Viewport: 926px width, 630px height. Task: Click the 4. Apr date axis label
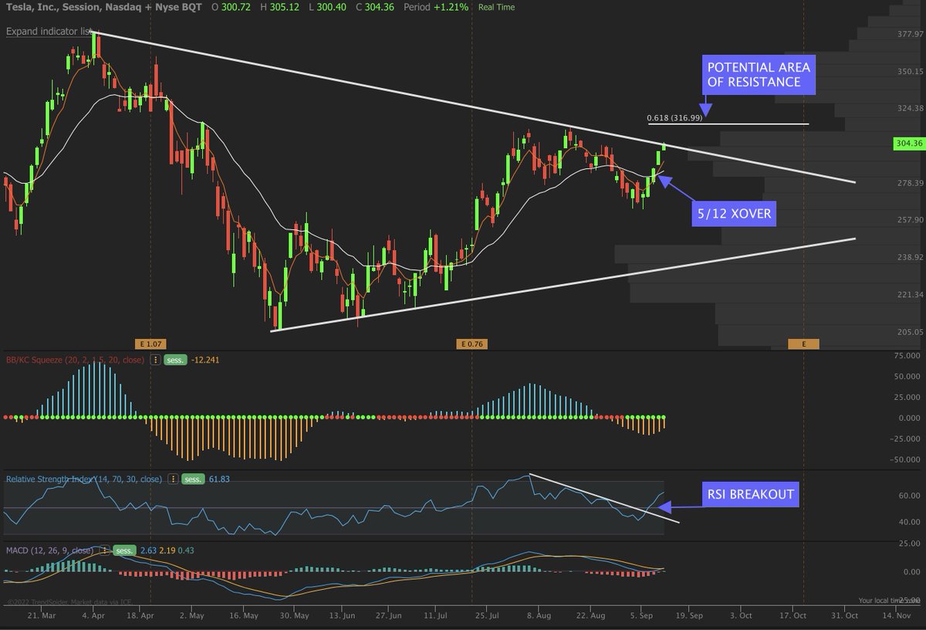click(94, 616)
